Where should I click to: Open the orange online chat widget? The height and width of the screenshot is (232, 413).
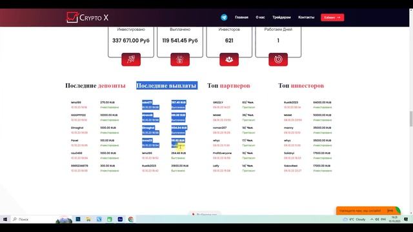click(x=368, y=211)
